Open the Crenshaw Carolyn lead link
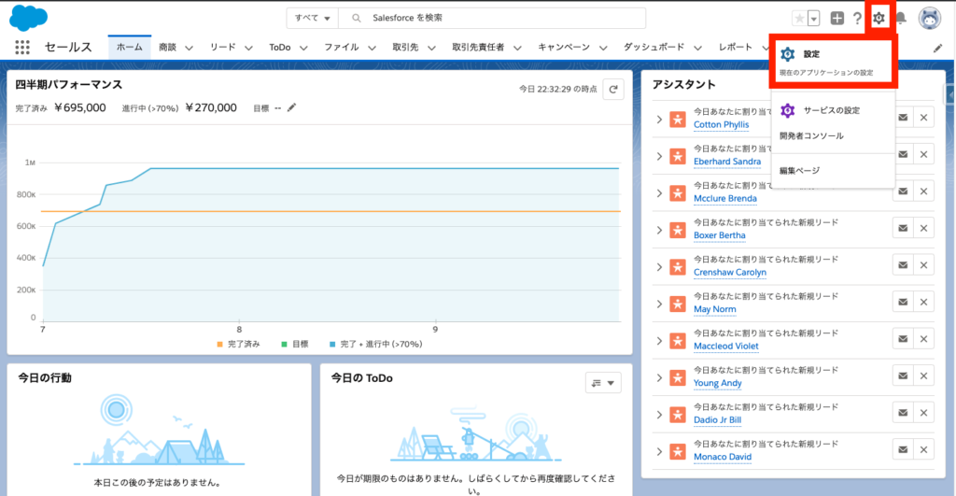The image size is (956, 496). pyautogui.click(x=730, y=272)
